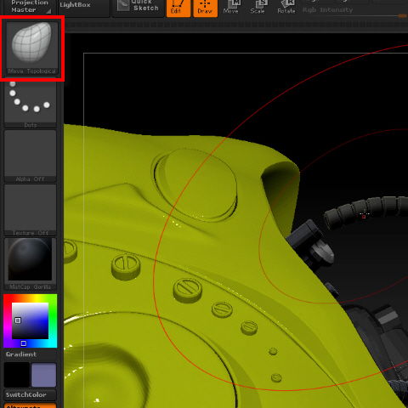Pick a color in the color picker square
Image resolution: width=408 pixels, height=408 pixels.
coord(30,320)
